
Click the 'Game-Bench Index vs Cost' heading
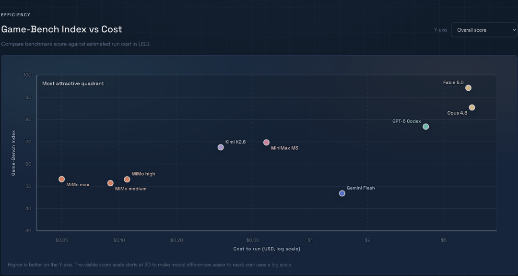pyautogui.click(x=62, y=29)
